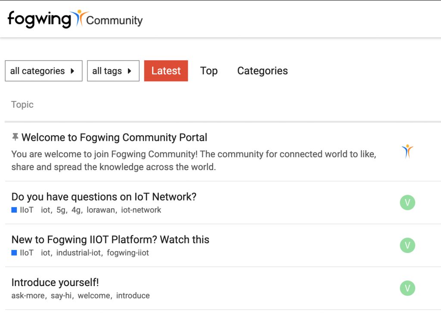The image size is (441, 320).
Task: Select the industrial-iot tag
Action: coord(78,253)
